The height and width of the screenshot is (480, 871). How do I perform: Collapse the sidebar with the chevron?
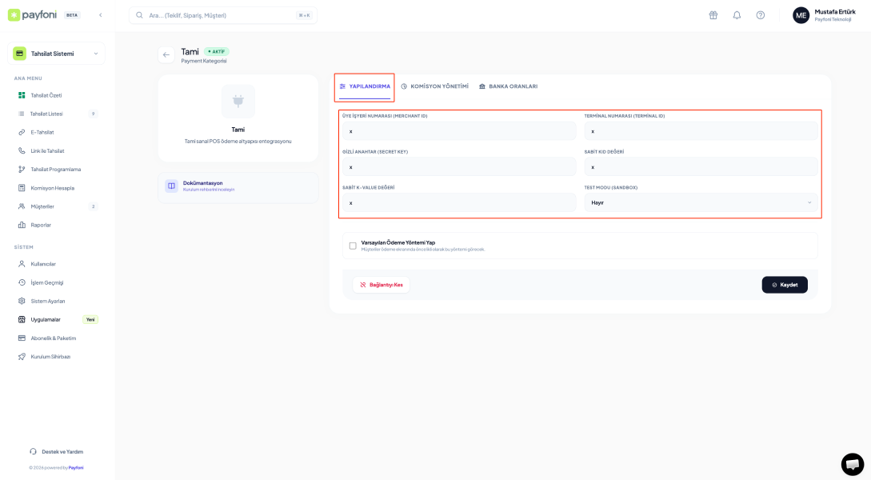coord(99,14)
